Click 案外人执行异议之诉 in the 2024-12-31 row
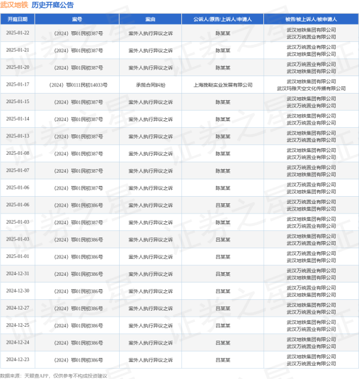The width and height of the screenshot is (359, 379). pos(151,274)
